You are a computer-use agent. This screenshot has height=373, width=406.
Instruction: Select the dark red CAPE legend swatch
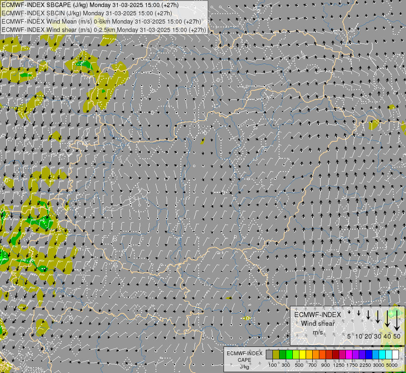[336, 354]
